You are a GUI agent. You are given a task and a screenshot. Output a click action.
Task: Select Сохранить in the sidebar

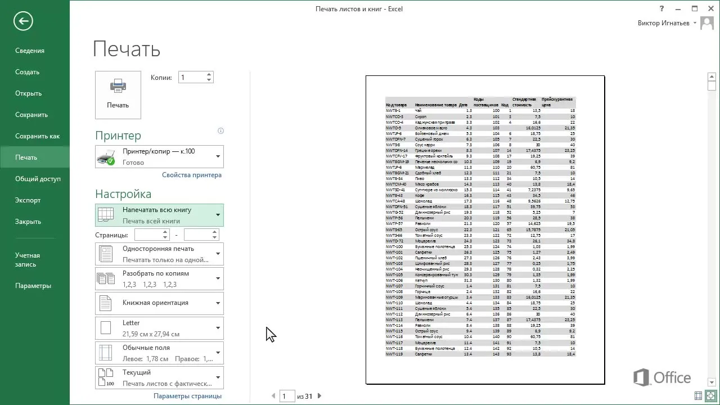tap(35, 115)
